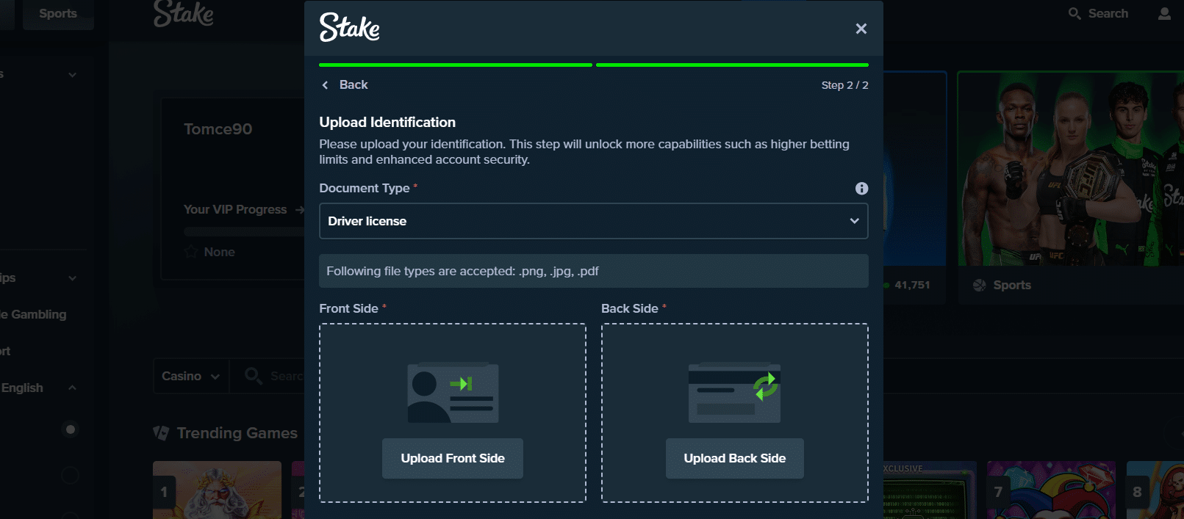Click the second step progress bar

[731, 65]
